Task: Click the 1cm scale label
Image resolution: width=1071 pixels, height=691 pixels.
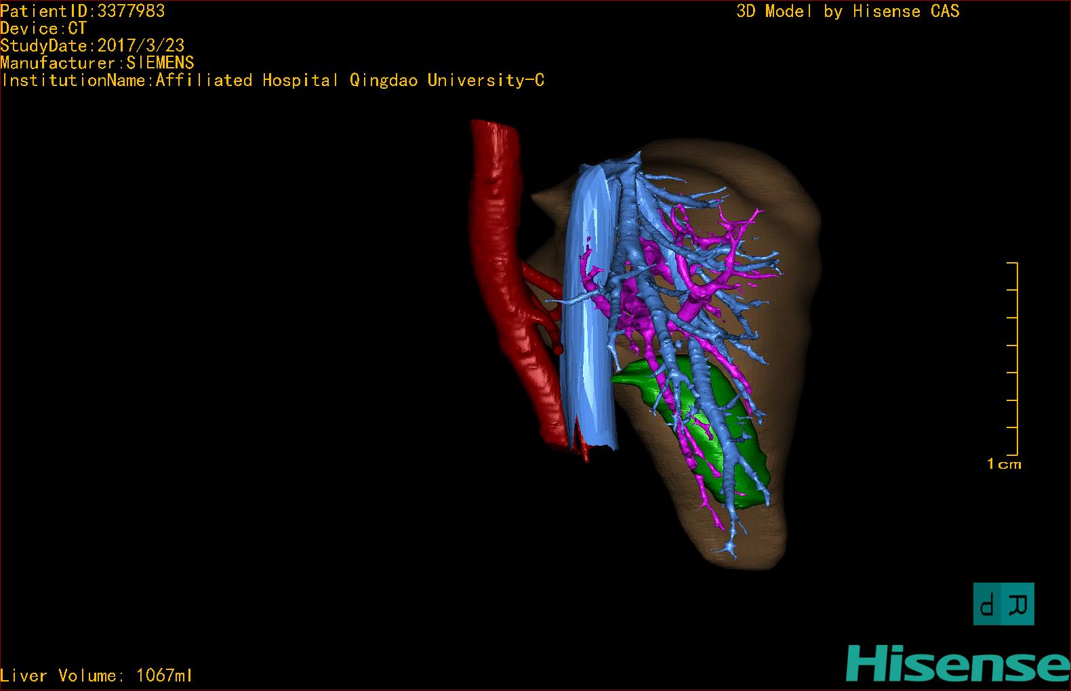Action: pos(1004,465)
